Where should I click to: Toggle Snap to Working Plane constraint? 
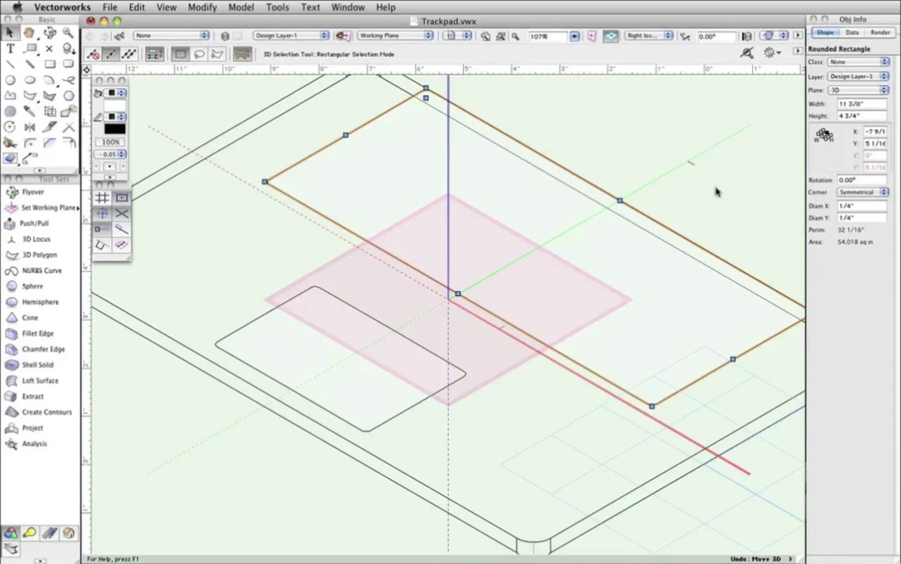tap(122, 245)
